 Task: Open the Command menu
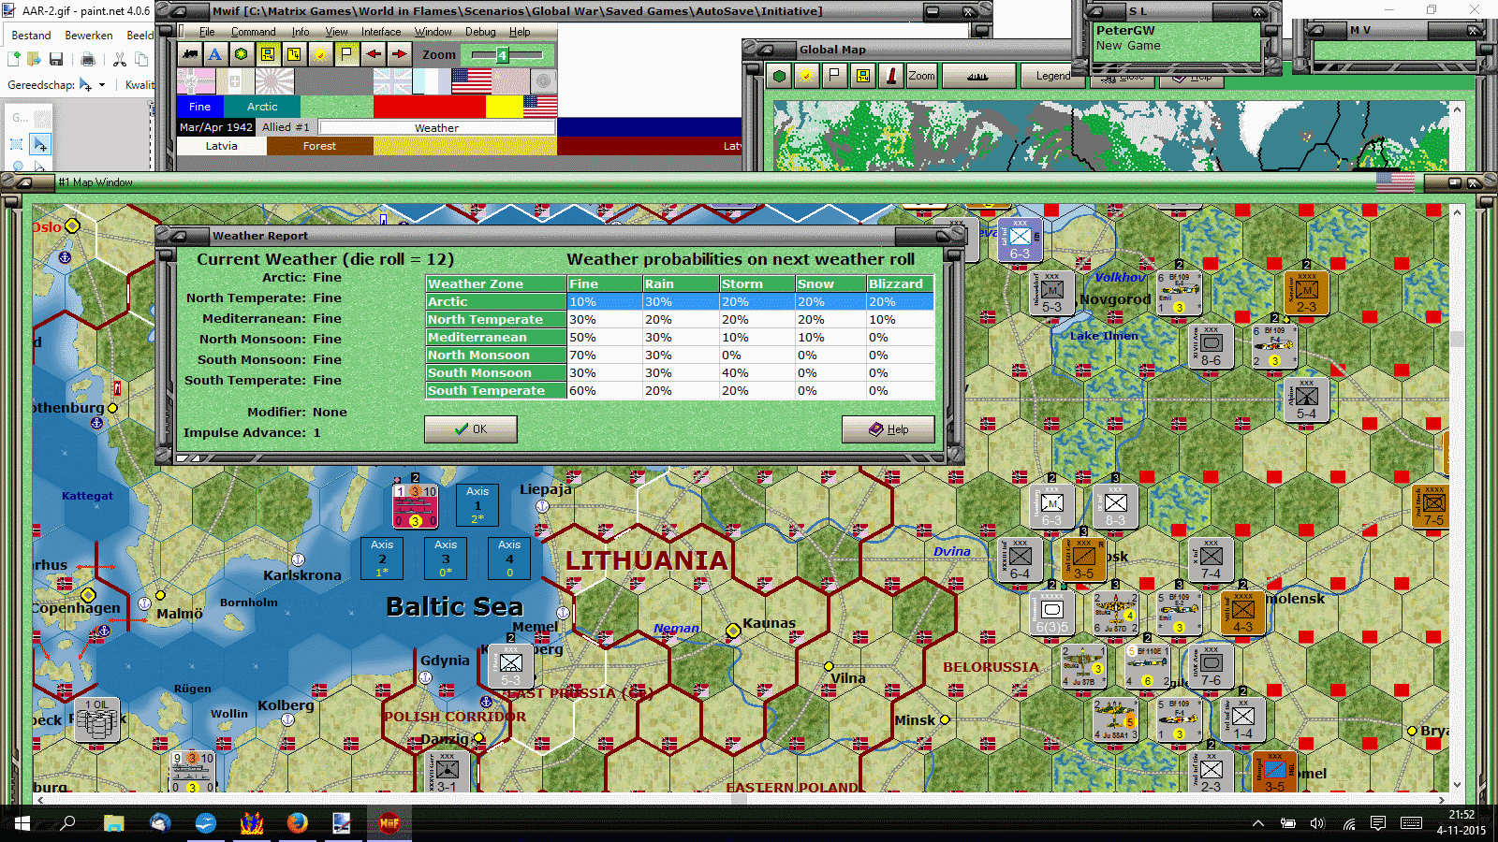[x=254, y=32]
